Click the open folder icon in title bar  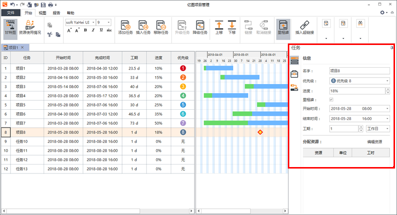click(x=36, y=4)
